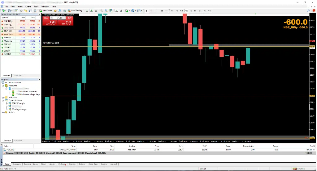Viewport: 317px width, 171px height.
Task: Select XAUUSD.s row in Market Watch
Action: pos(20,34)
